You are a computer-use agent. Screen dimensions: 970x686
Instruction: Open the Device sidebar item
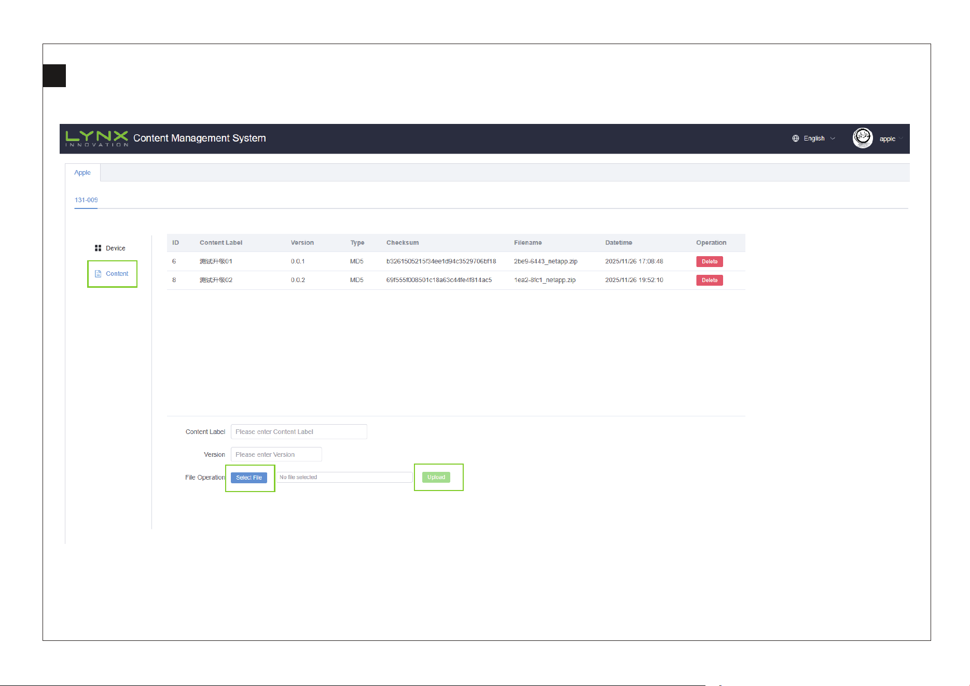point(110,248)
